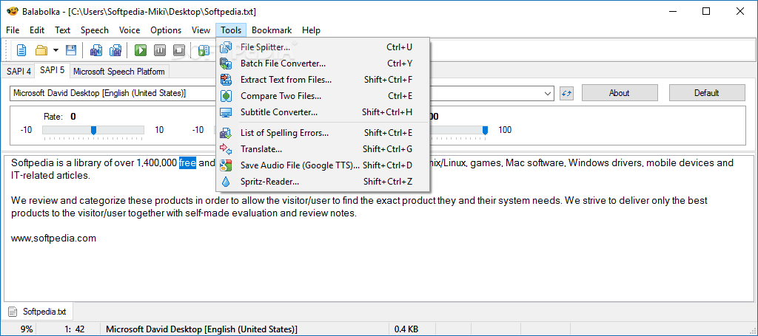Switch to the SAPI 5 tab
Screen dimensions: 758x336
[x=52, y=70]
